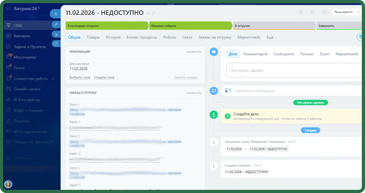The width and height of the screenshot is (365, 193).
Task: Expand the Совместная работа sidebar group
Action: click(x=53, y=79)
